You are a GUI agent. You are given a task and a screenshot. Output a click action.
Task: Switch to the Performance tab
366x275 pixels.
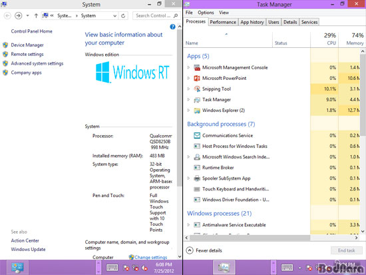pos(223,22)
